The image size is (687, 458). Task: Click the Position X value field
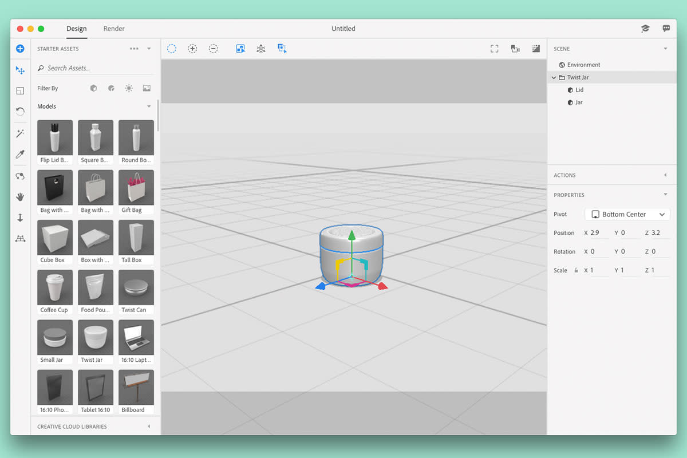(599, 233)
